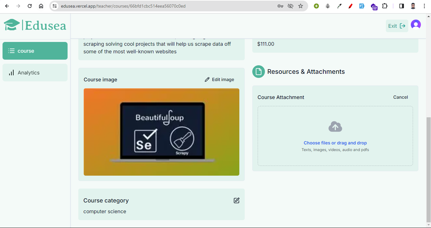The height and width of the screenshot is (228, 431).
Task: Click the Course Attachment heading
Action: click(x=281, y=97)
